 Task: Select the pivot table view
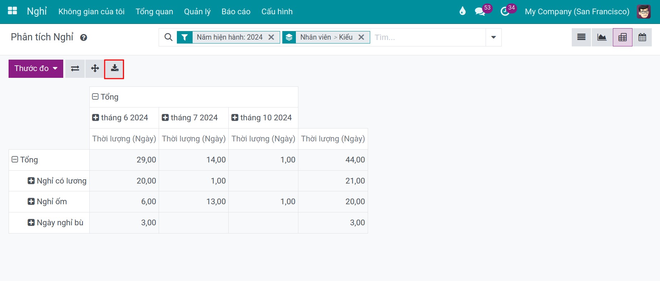(x=622, y=37)
